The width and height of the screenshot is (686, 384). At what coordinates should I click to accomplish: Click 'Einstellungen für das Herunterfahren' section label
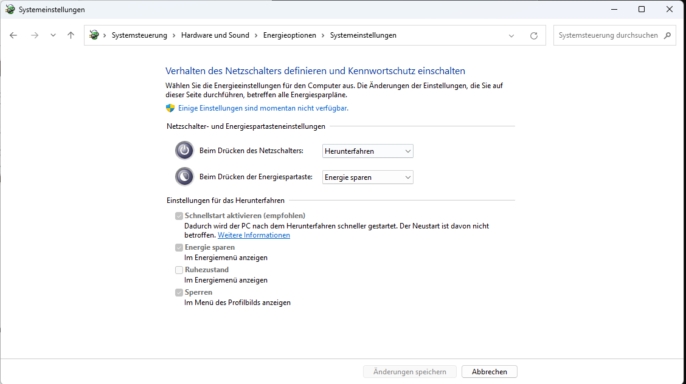click(x=225, y=201)
